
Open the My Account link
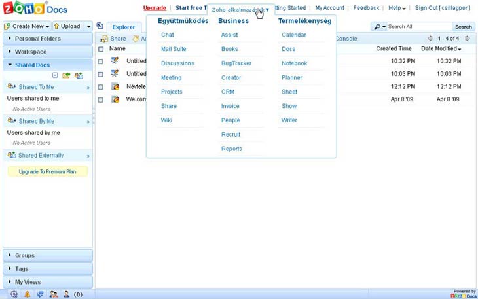tap(329, 8)
